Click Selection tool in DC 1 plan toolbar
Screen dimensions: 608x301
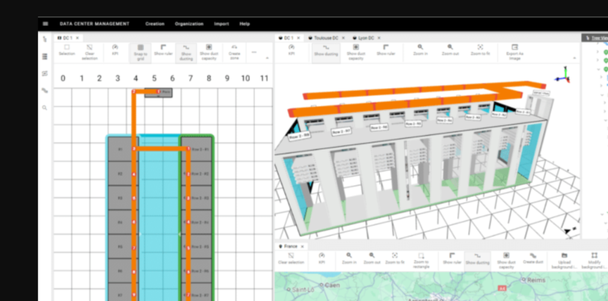66,50
